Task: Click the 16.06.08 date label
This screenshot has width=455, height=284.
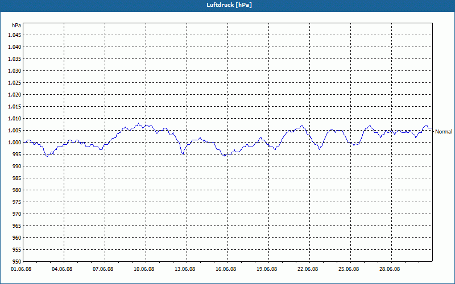Action: pos(226,269)
